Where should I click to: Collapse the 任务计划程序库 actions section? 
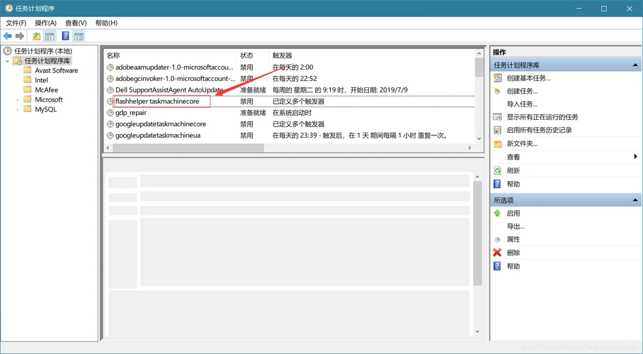point(635,65)
